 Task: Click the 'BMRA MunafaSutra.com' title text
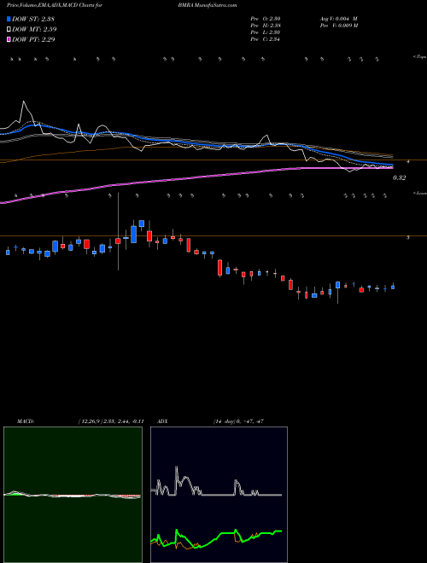pos(207,5)
